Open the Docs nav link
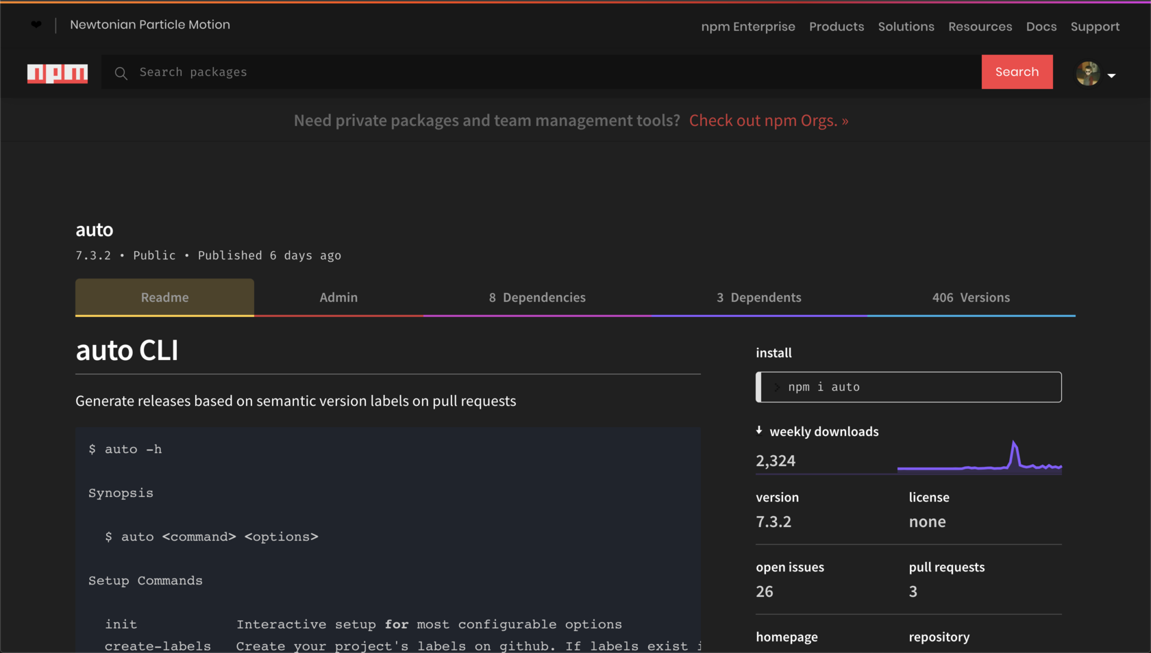 [x=1041, y=27]
